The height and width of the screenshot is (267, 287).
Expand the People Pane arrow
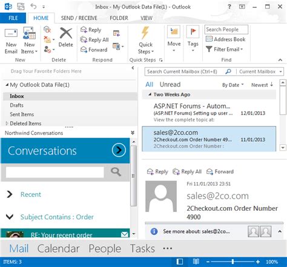280,231
